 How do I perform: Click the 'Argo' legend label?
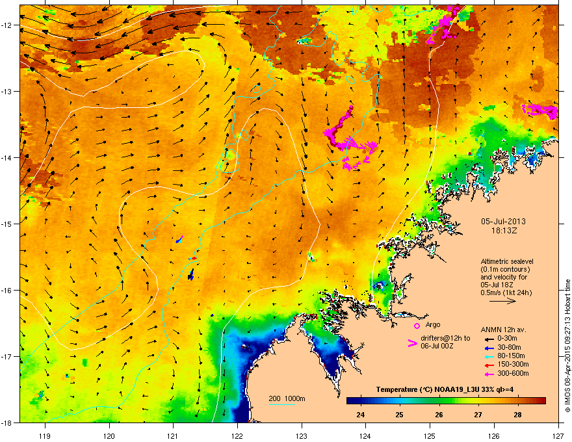point(433,324)
